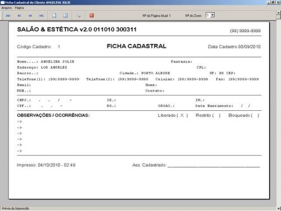281x211 pixels.
Task: Click the FICHA CADASTRAL heading
Action: pyautogui.click(x=137, y=46)
